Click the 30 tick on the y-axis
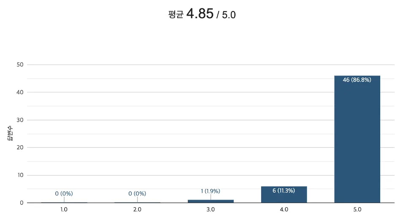 pyautogui.click(x=20, y=120)
